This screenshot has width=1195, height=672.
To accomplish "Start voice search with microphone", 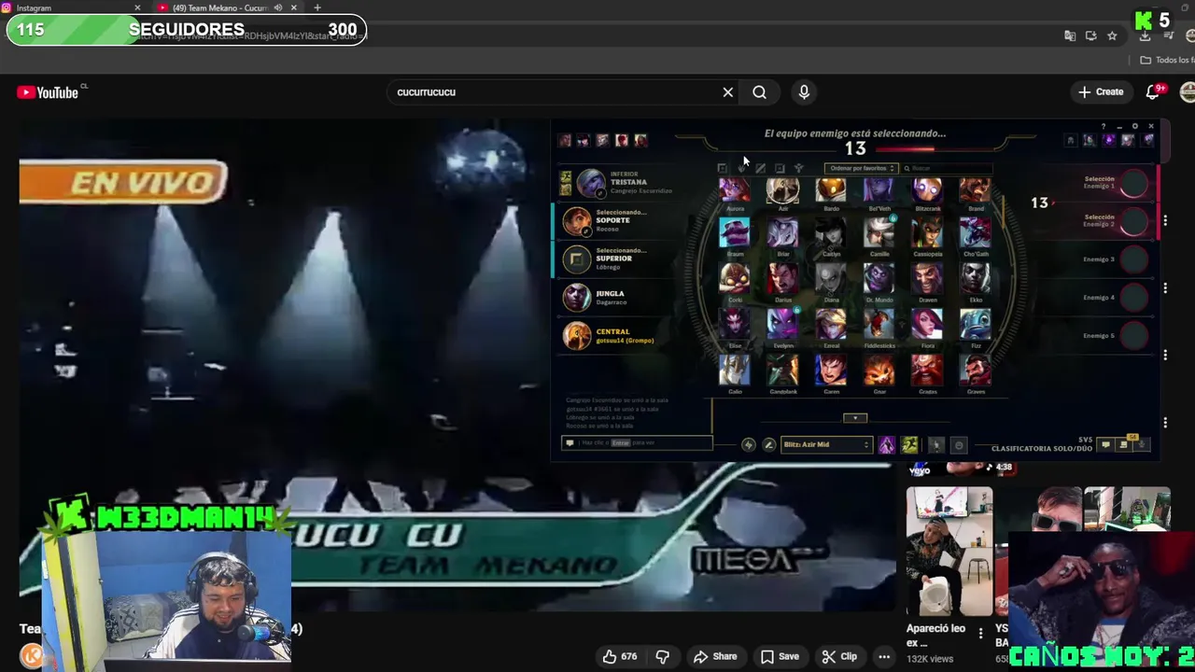I will click(804, 91).
